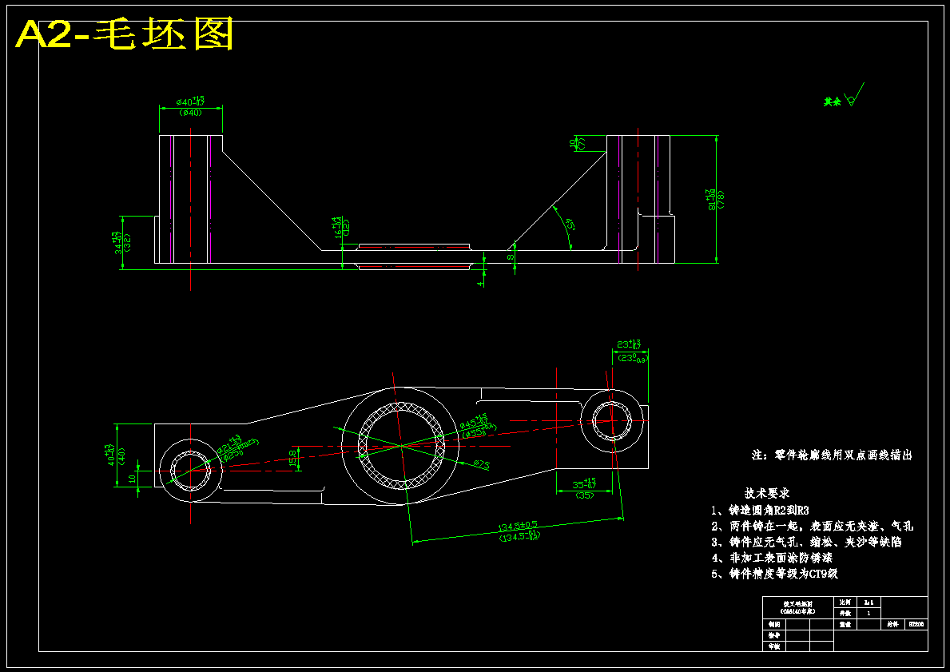
Task: Click the 40 (40) vertical dimension at left
Action: (x=115, y=455)
